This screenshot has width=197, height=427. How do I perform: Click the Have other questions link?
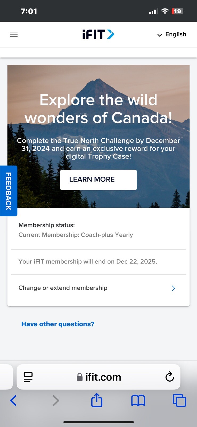pyautogui.click(x=58, y=324)
